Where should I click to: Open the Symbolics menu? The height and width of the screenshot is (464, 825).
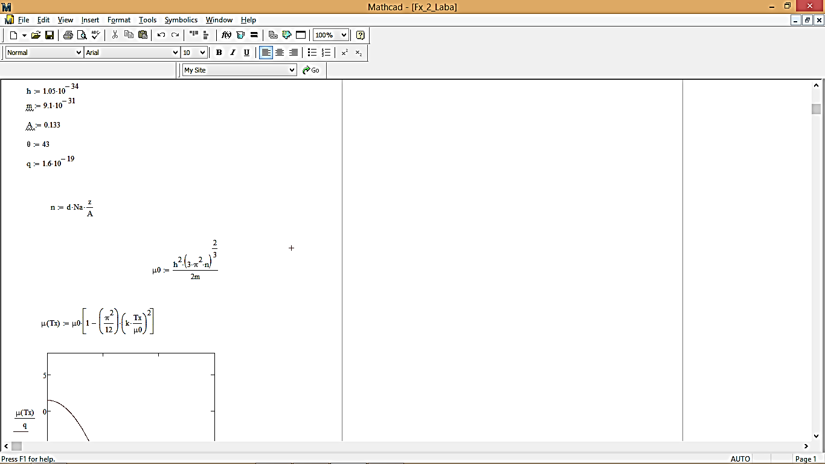[181, 20]
